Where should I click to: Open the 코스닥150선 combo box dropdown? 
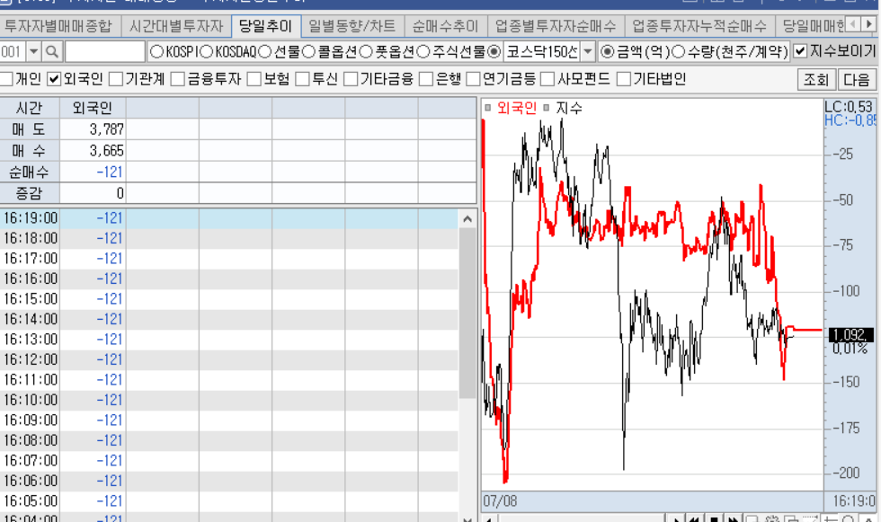587,52
